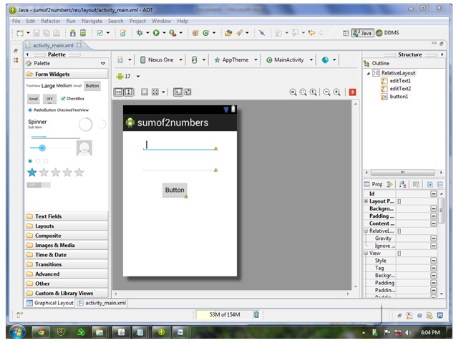This screenshot has width=456, height=343.
Task: Collapse the RelativeLayout outline node
Action: point(369,73)
